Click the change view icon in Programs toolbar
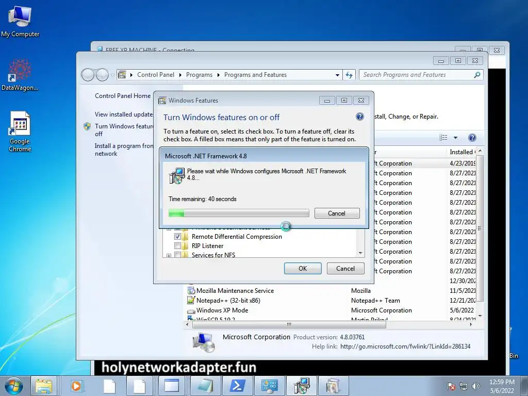The width and height of the screenshot is (528, 396). tap(443, 137)
